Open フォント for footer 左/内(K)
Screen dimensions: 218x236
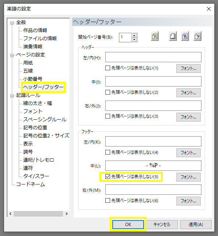point(189,153)
